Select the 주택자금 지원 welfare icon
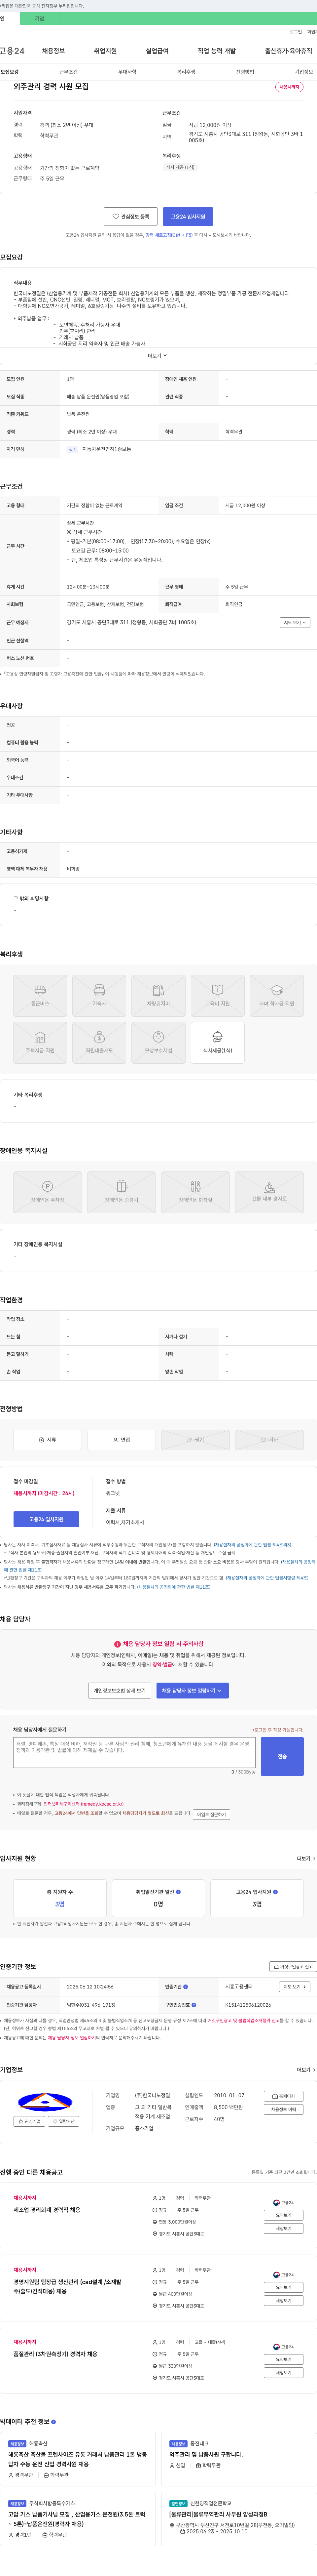The width and height of the screenshot is (317, 2576). tap(40, 1043)
